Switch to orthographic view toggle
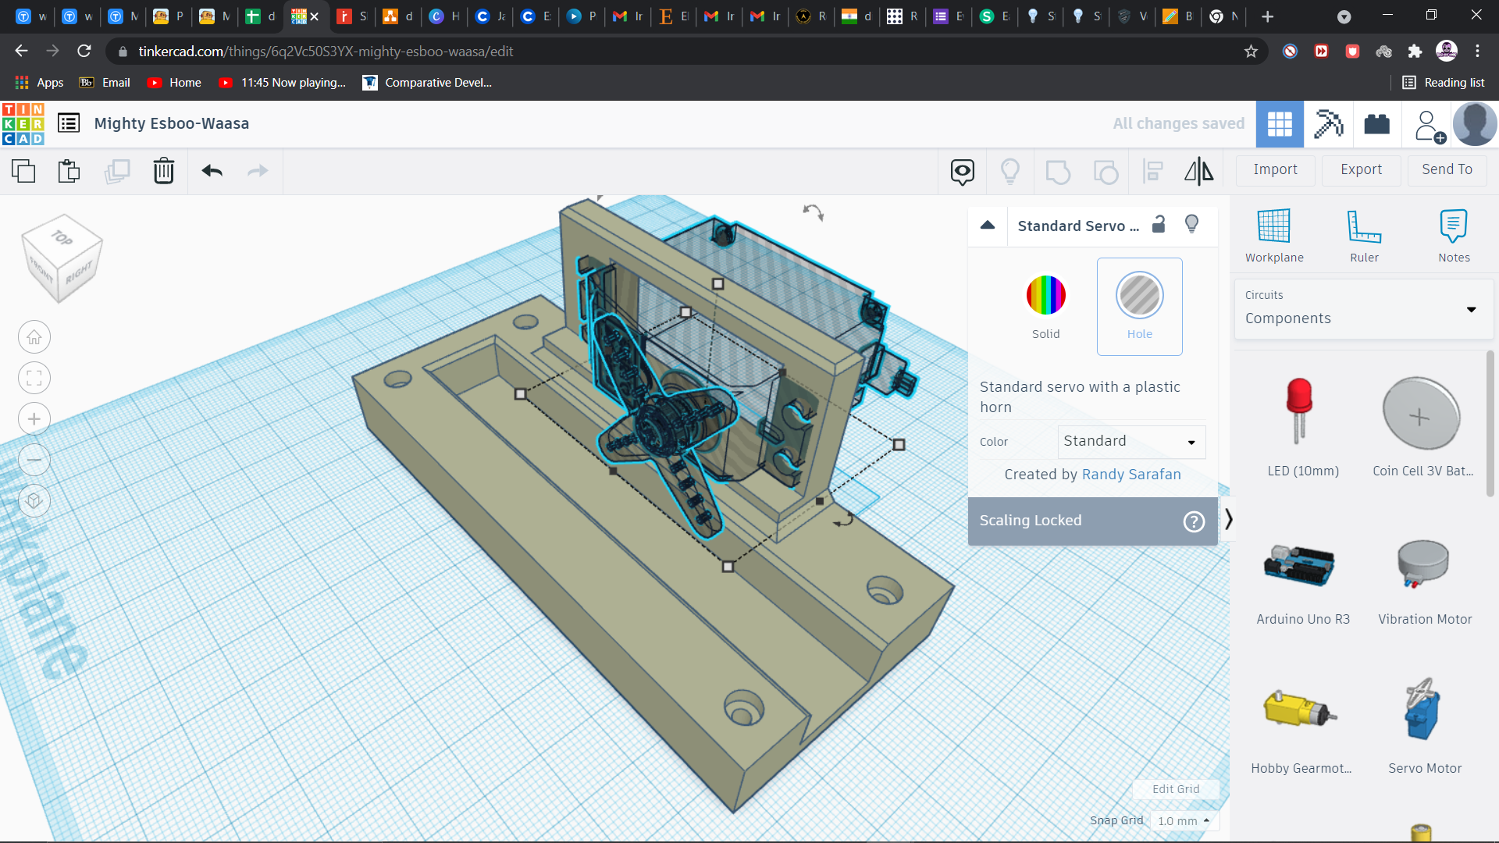 pyautogui.click(x=34, y=500)
